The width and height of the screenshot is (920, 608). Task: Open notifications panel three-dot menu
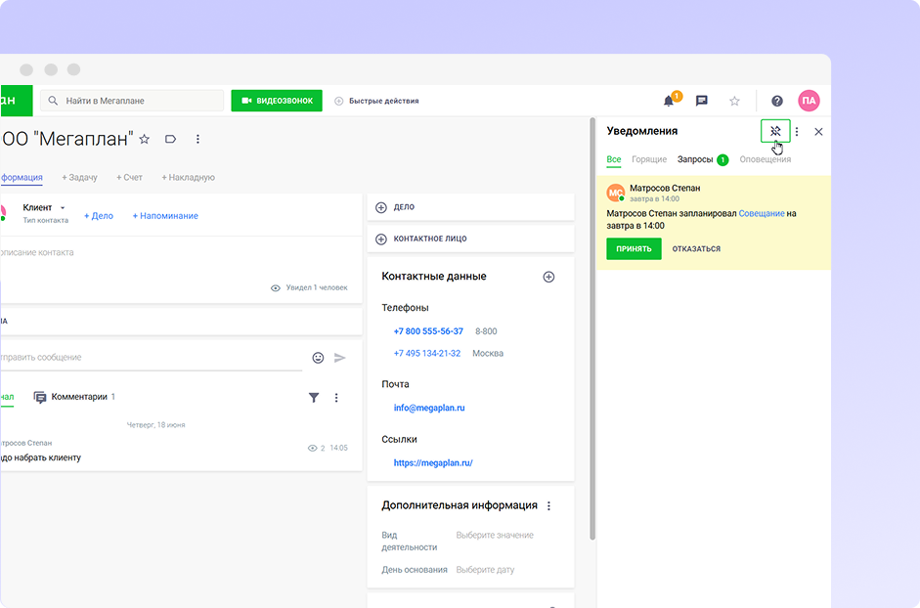coord(797,131)
